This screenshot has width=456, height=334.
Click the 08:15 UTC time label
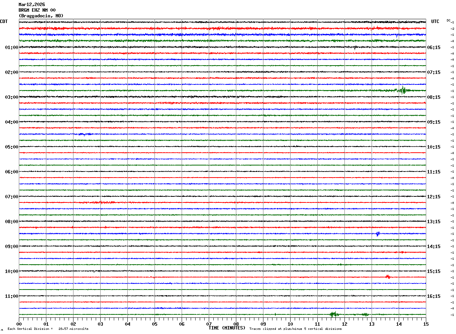coord(434,97)
